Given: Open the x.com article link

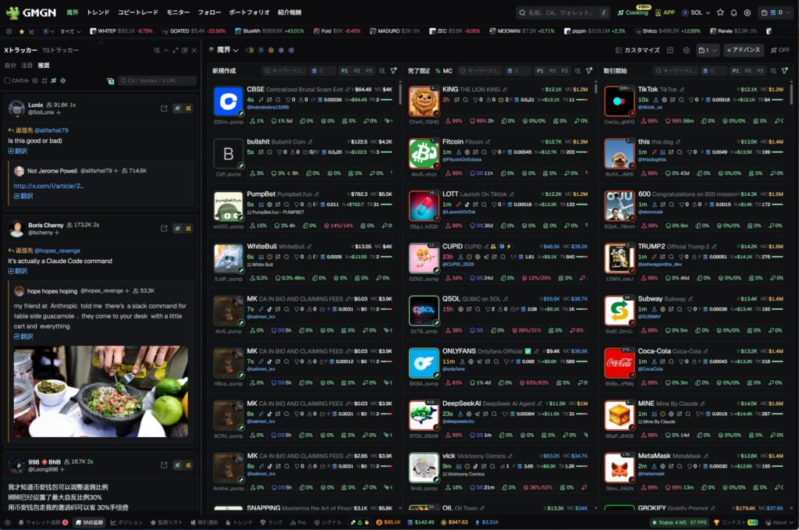Looking at the screenshot, I should pyautogui.click(x=48, y=186).
